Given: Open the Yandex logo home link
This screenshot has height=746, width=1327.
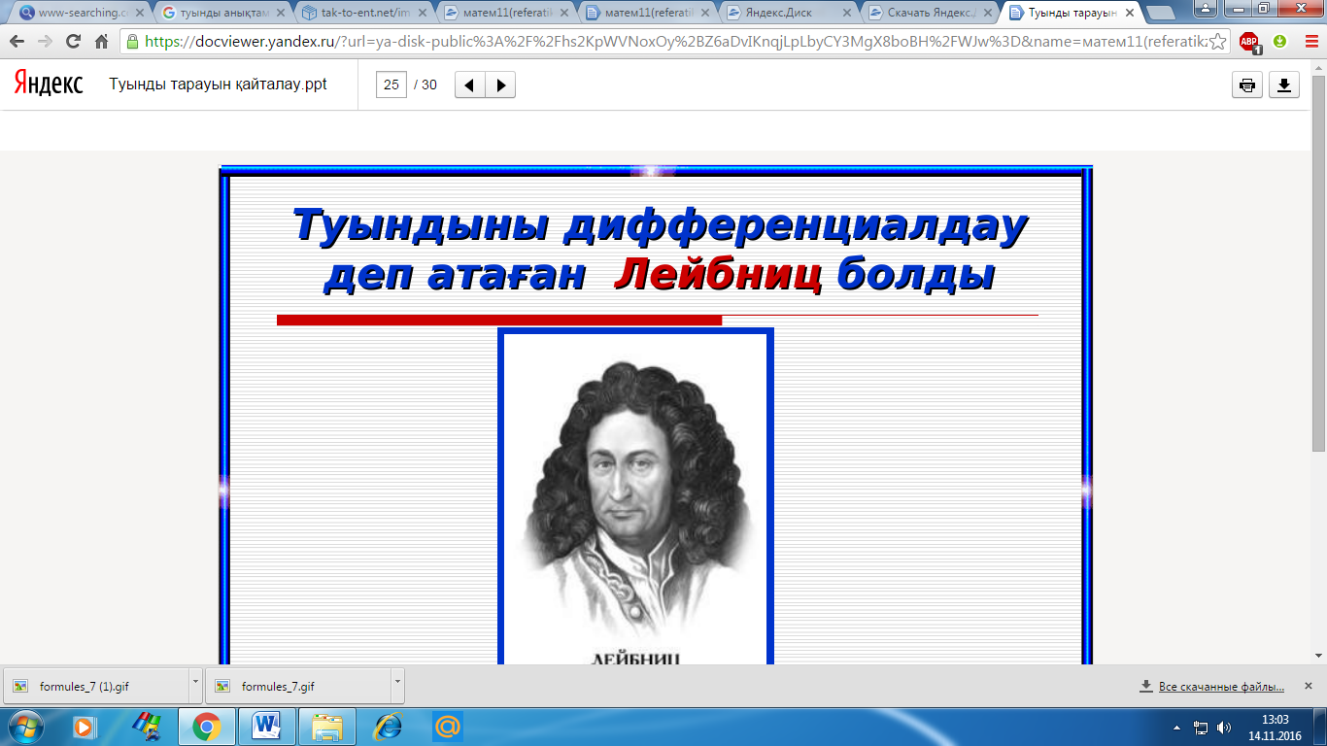Looking at the screenshot, I should pyautogui.click(x=49, y=84).
